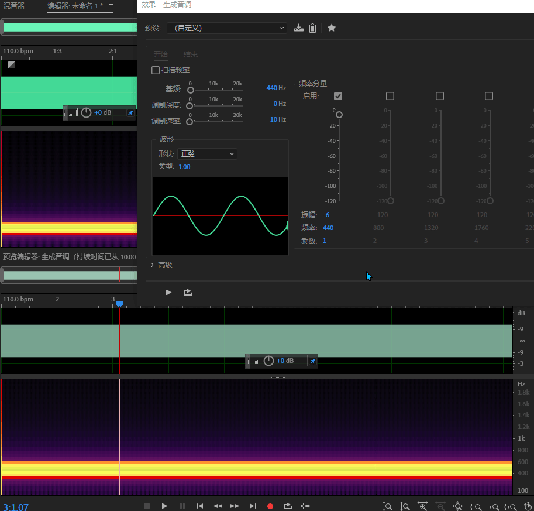Click the divider grip between waveform and spectrogram

point(278,377)
